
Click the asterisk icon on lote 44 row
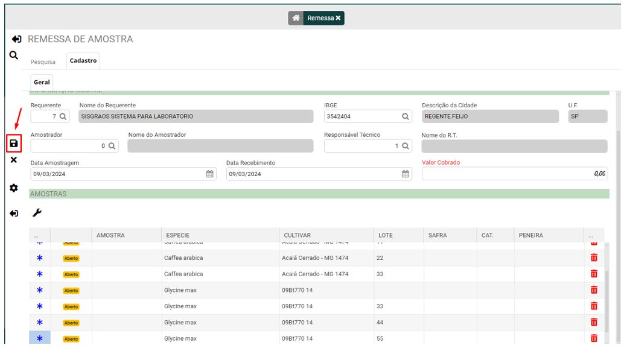(40, 323)
